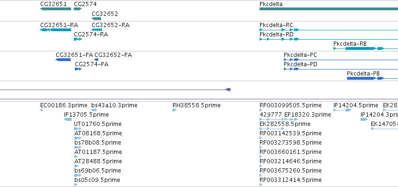
Task: Open the RP003099505.5prime EST label
Action: pyautogui.click(x=290, y=105)
